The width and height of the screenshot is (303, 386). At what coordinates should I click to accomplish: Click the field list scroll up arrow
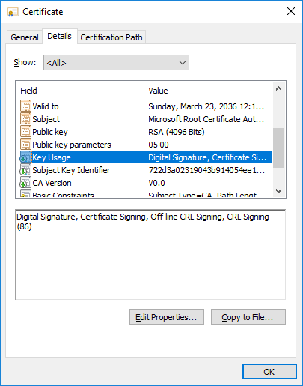[279, 88]
